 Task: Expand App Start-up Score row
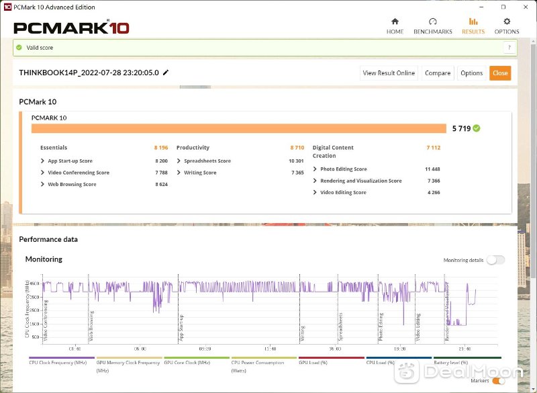pos(42,161)
